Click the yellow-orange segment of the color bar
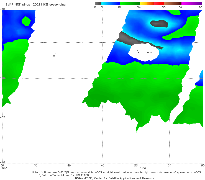 tap(147, 3)
